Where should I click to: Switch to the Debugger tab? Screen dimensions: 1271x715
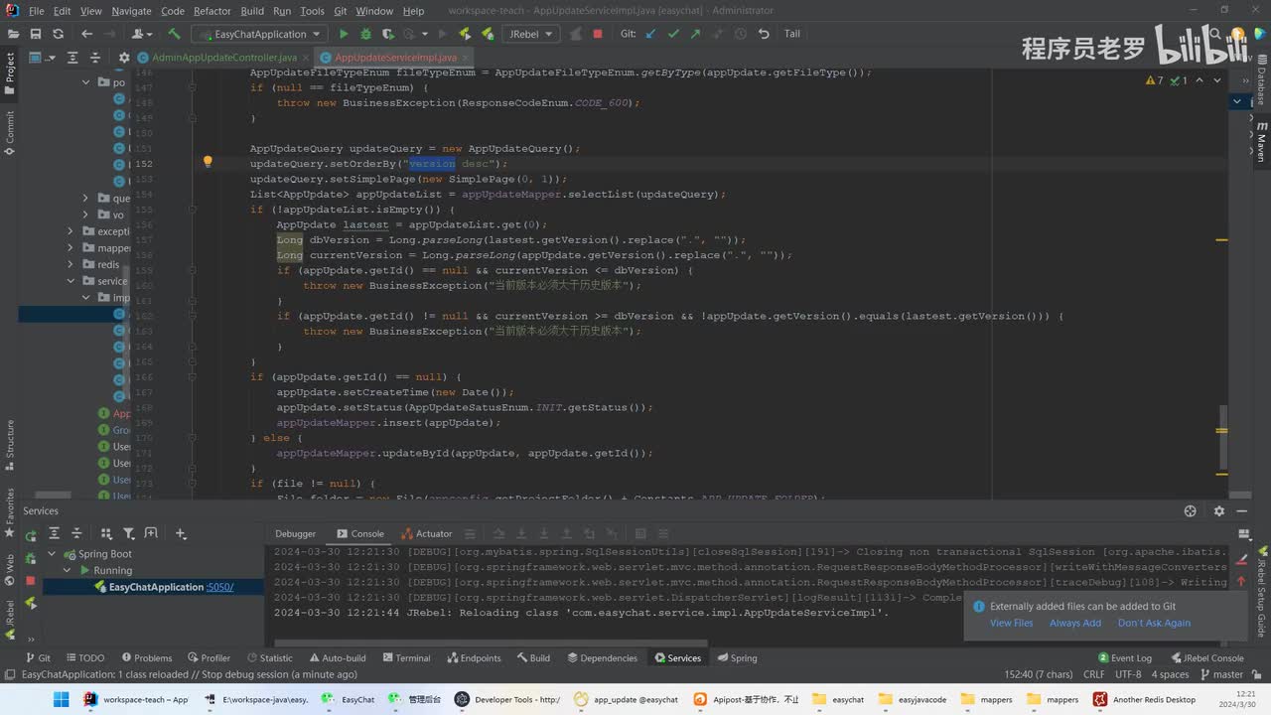[295, 533]
